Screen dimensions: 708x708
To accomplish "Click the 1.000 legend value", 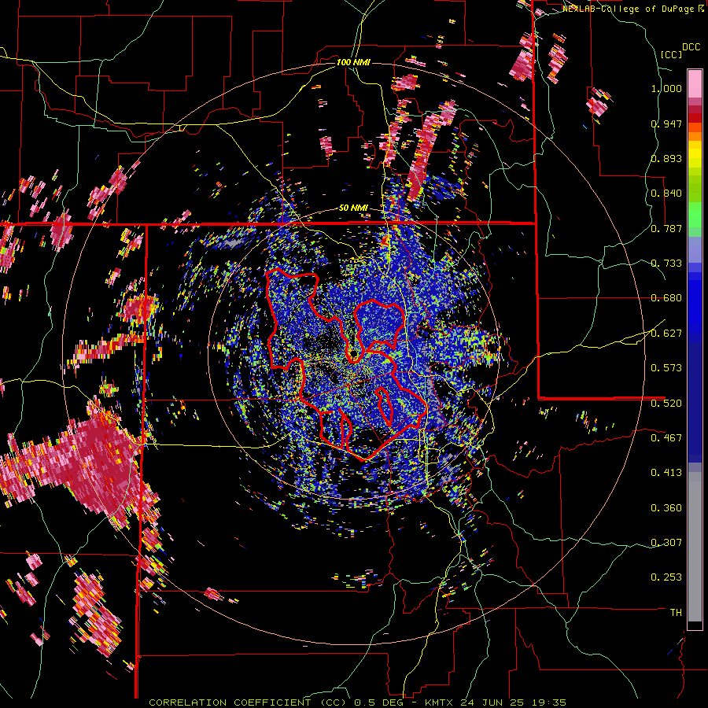I will click(666, 88).
